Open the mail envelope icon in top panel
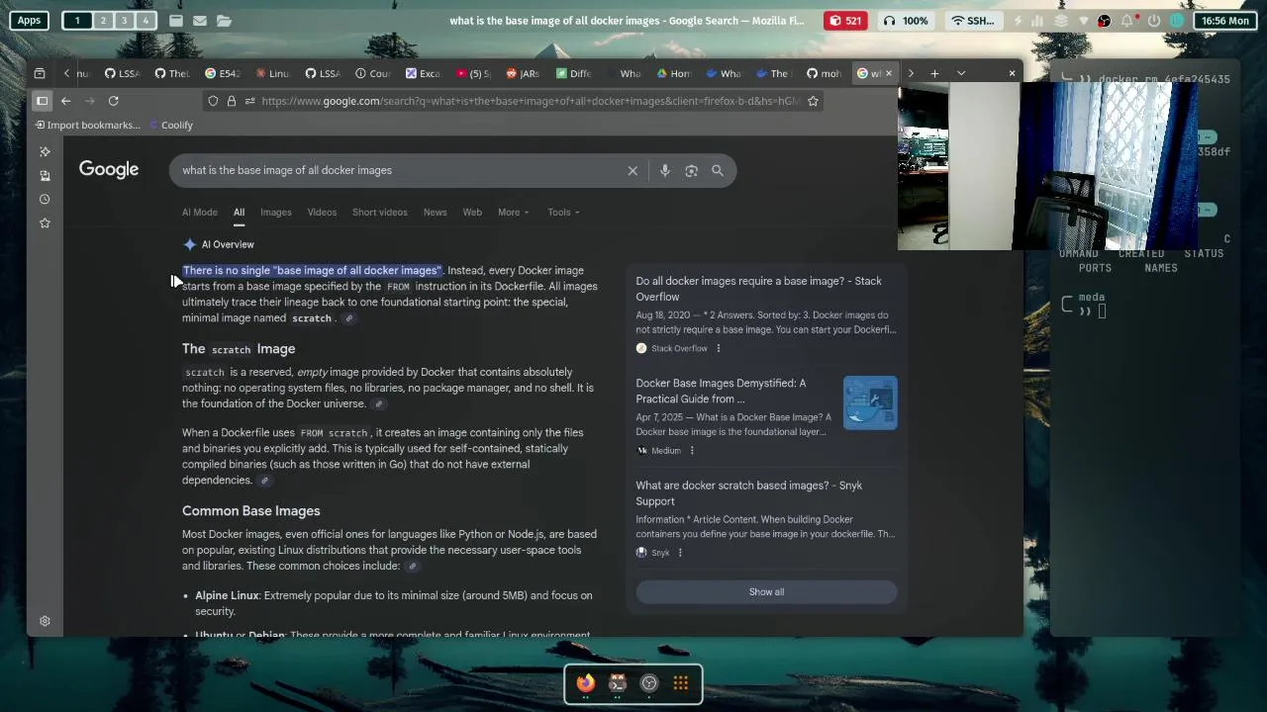 (x=200, y=20)
